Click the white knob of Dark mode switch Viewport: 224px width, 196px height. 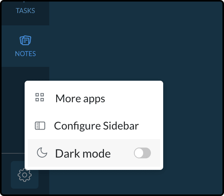pyautogui.click(x=139, y=153)
